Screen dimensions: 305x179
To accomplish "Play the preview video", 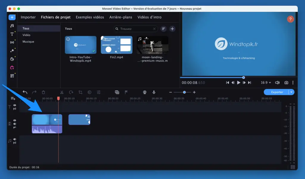I will coord(239,83).
